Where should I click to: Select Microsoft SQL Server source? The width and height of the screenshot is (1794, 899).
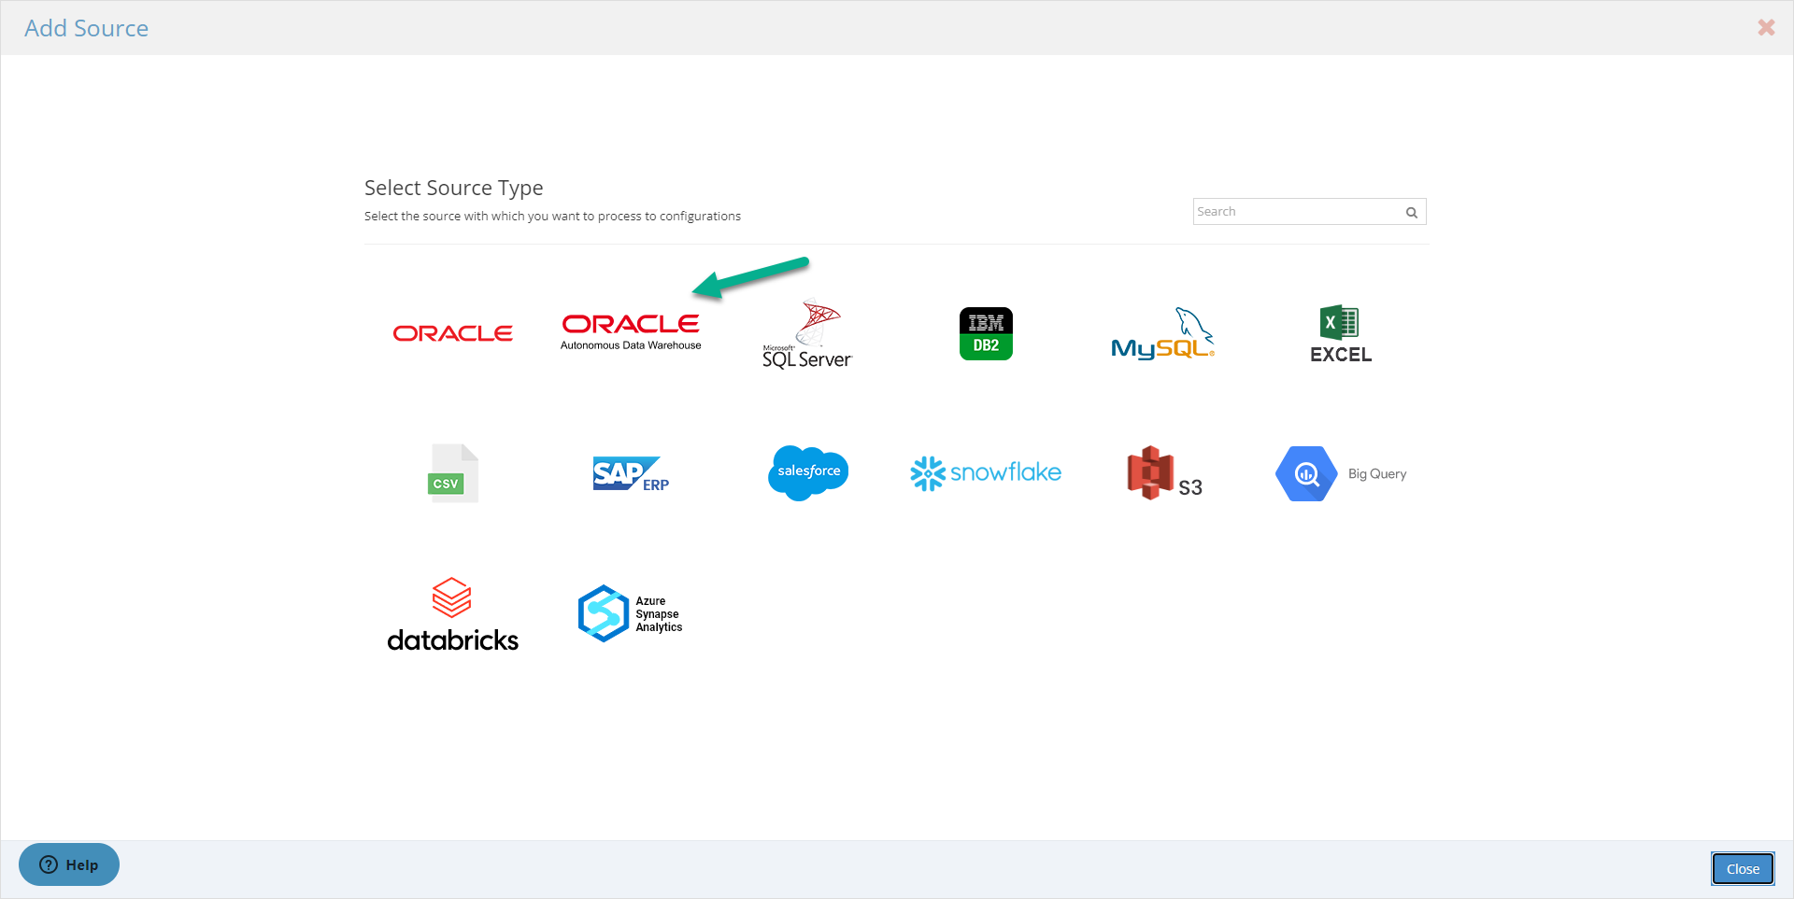coord(807,333)
